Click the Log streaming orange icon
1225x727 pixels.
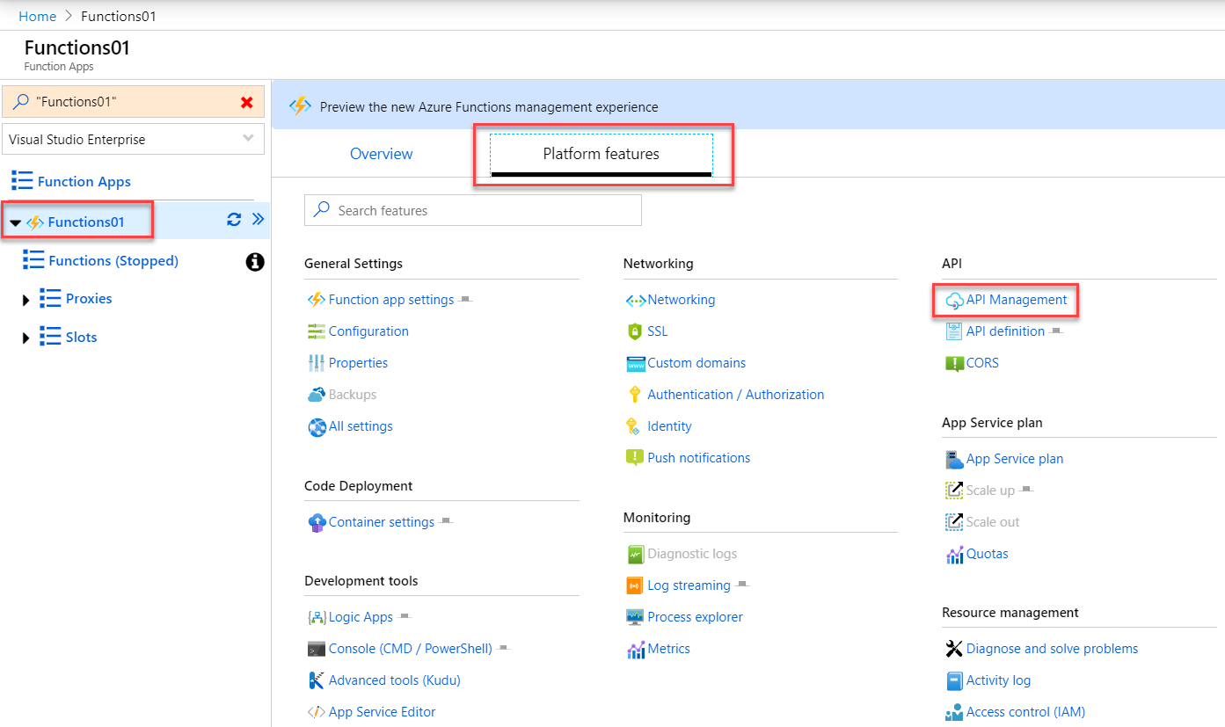coord(636,585)
